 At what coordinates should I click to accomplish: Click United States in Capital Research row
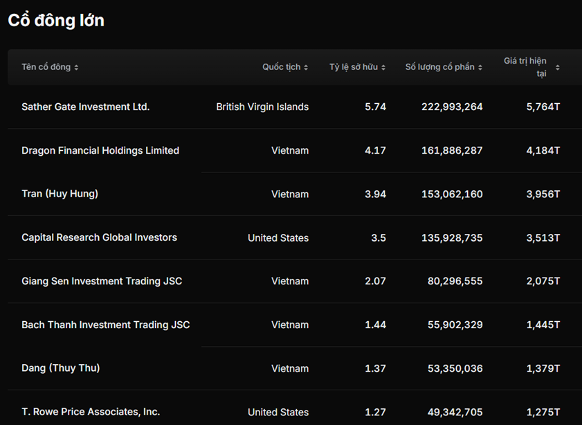click(x=278, y=237)
